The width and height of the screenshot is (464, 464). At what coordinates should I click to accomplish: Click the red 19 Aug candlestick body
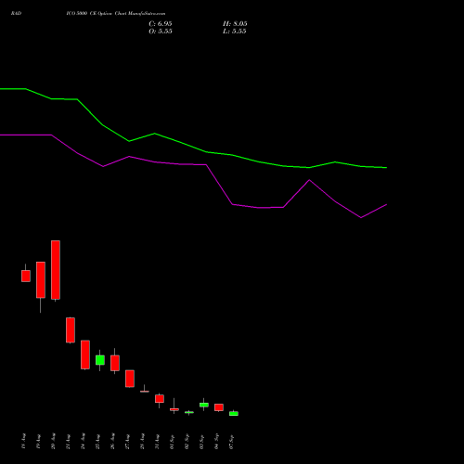point(41,280)
